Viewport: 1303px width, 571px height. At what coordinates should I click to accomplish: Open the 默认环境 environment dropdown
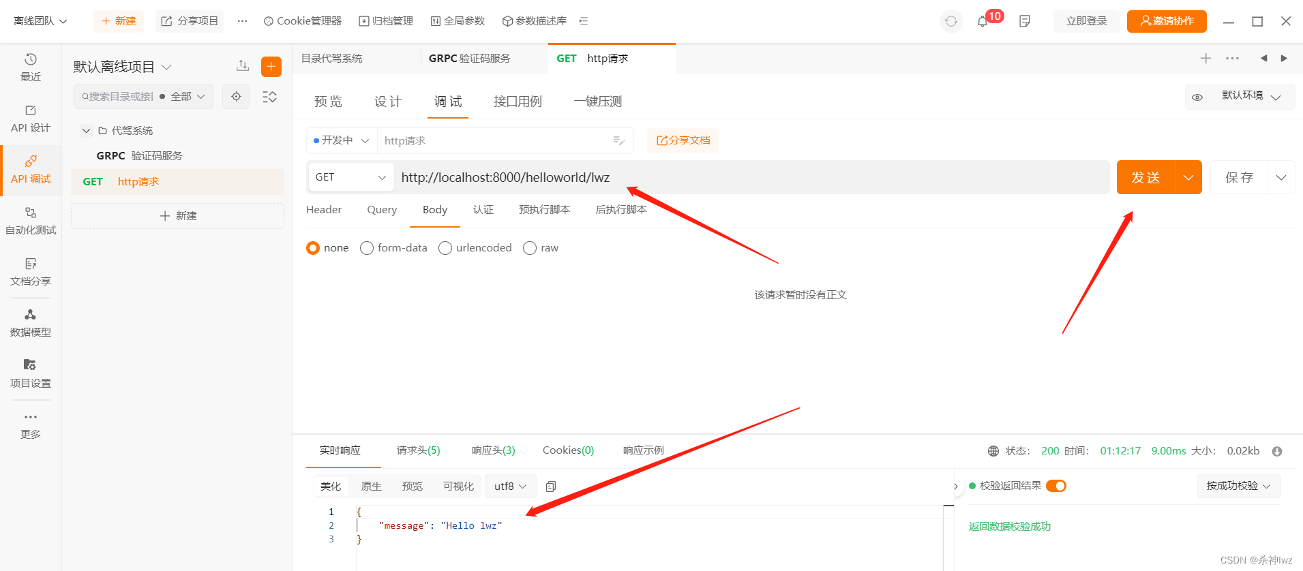coord(1251,96)
